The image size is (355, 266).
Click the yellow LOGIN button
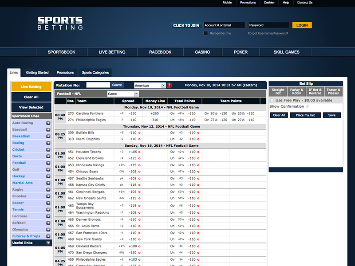click(x=302, y=25)
